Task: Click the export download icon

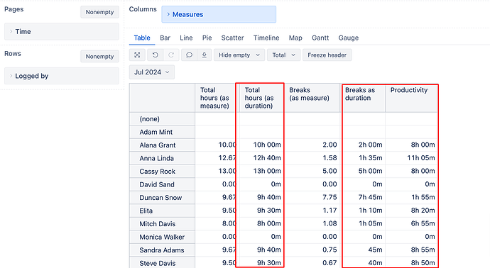Action: [x=204, y=55]
